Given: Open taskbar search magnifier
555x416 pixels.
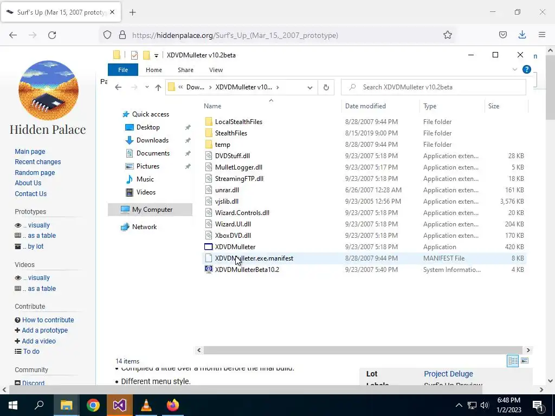Looking at the screenshot, I should [x=39, y=405].
